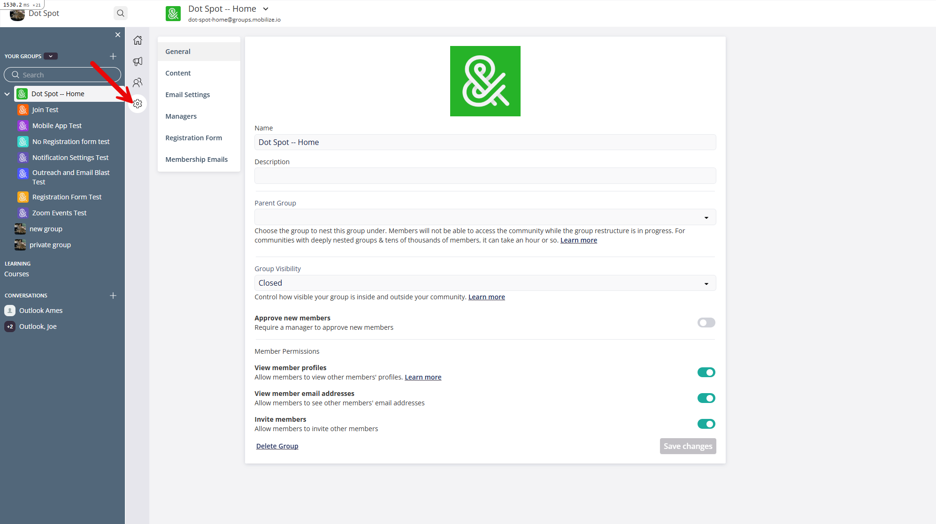Click the Outlook Ames avatar icon
Image resolution: width=936 pixels, height=524 pixels.
coord(10,311)
